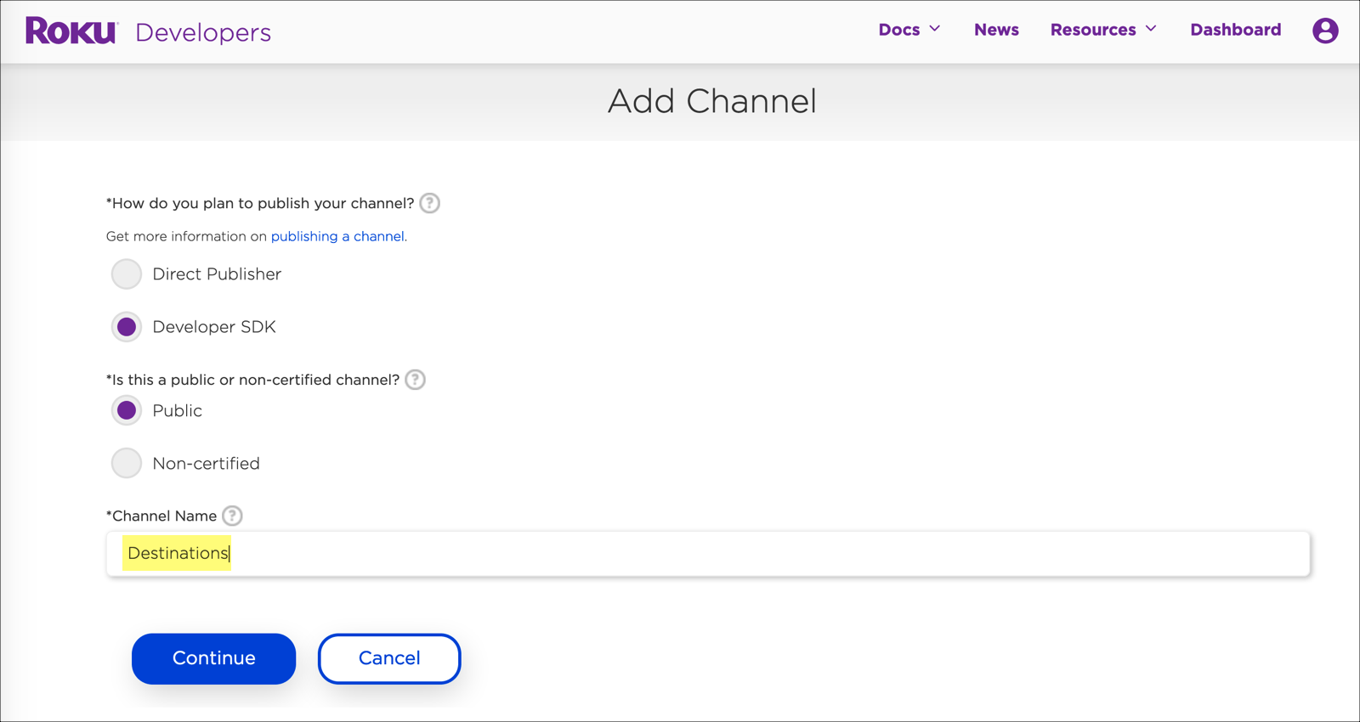Expand the chevron arrow beside Resources

[x=1151, y=29]
